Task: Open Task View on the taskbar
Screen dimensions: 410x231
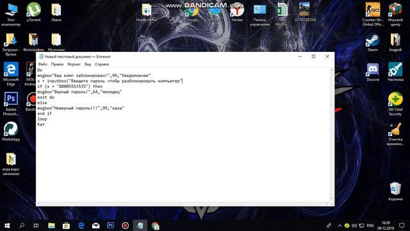Action: coord(36,225)
